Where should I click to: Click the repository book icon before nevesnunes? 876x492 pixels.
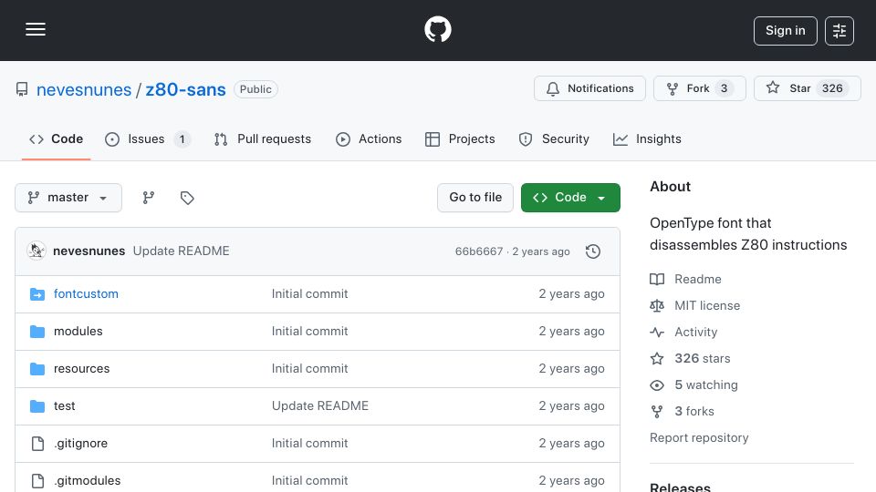tap(22, 89)
